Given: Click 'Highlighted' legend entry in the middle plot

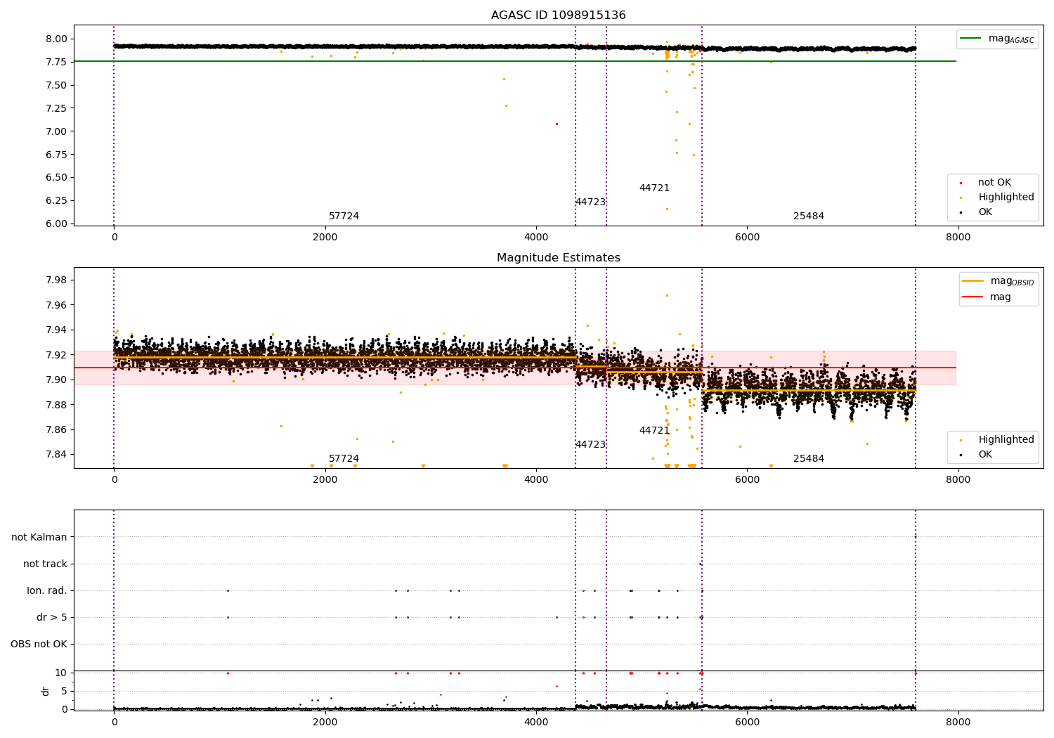Looking at the screenshot, I should (1006, 440).
